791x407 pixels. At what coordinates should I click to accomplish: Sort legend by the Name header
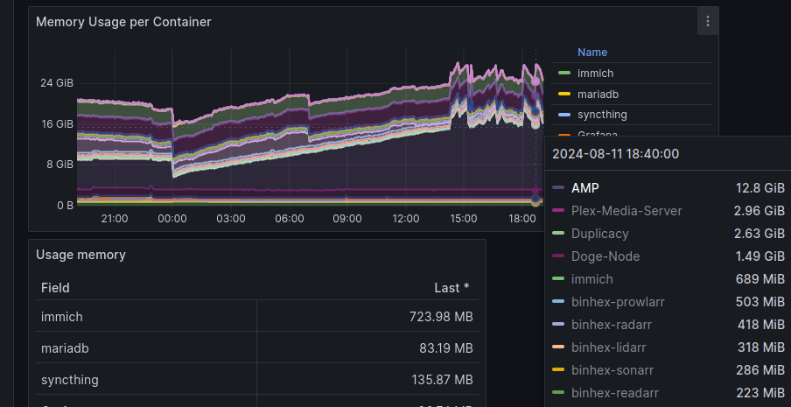pyautogui.click(x=592, y=52)
